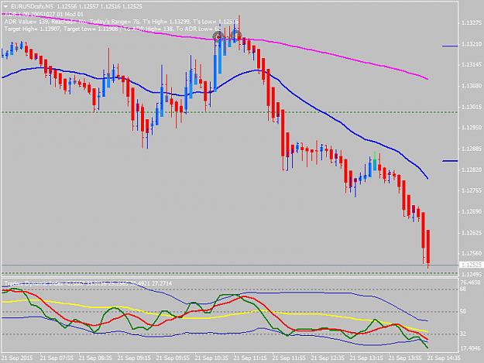Image resolution: width=484 pixels, height=363 pixels.
Task: Click the 21 Sep 08:35 time axis label
Action: click(95, 358)
